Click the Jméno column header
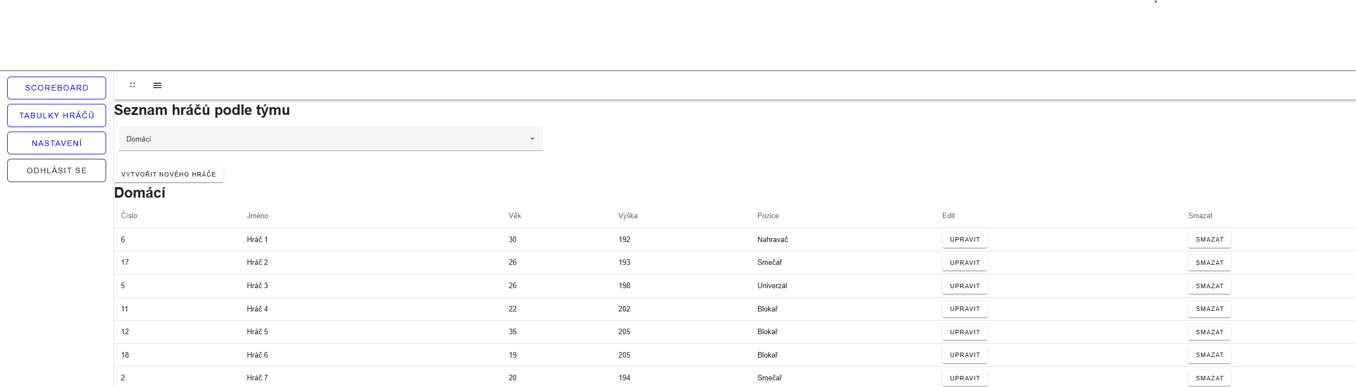 click(257, 216)
